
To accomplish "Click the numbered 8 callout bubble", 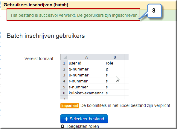I will (x=154, y=11).
